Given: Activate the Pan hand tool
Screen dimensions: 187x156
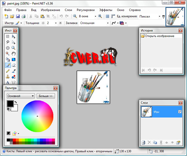Looking at the screenshot, I should point(14,54).
